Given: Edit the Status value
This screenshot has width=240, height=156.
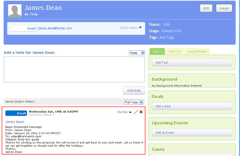Looking at the screenshot, I should pyautogui.click(x=166, y=24).
